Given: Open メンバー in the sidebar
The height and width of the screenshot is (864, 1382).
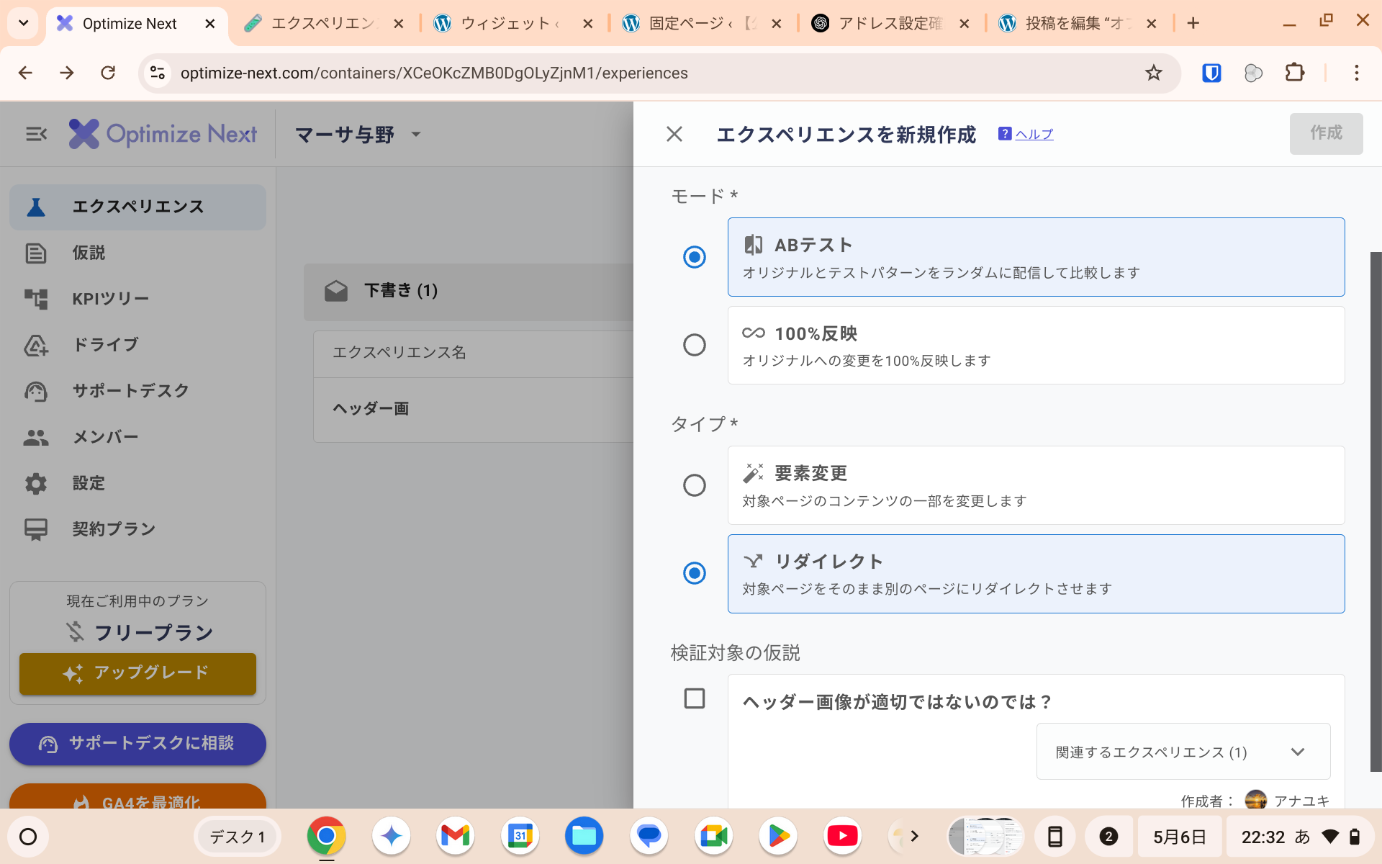Looking at the screenshot, I should click(x=137, y=437).
